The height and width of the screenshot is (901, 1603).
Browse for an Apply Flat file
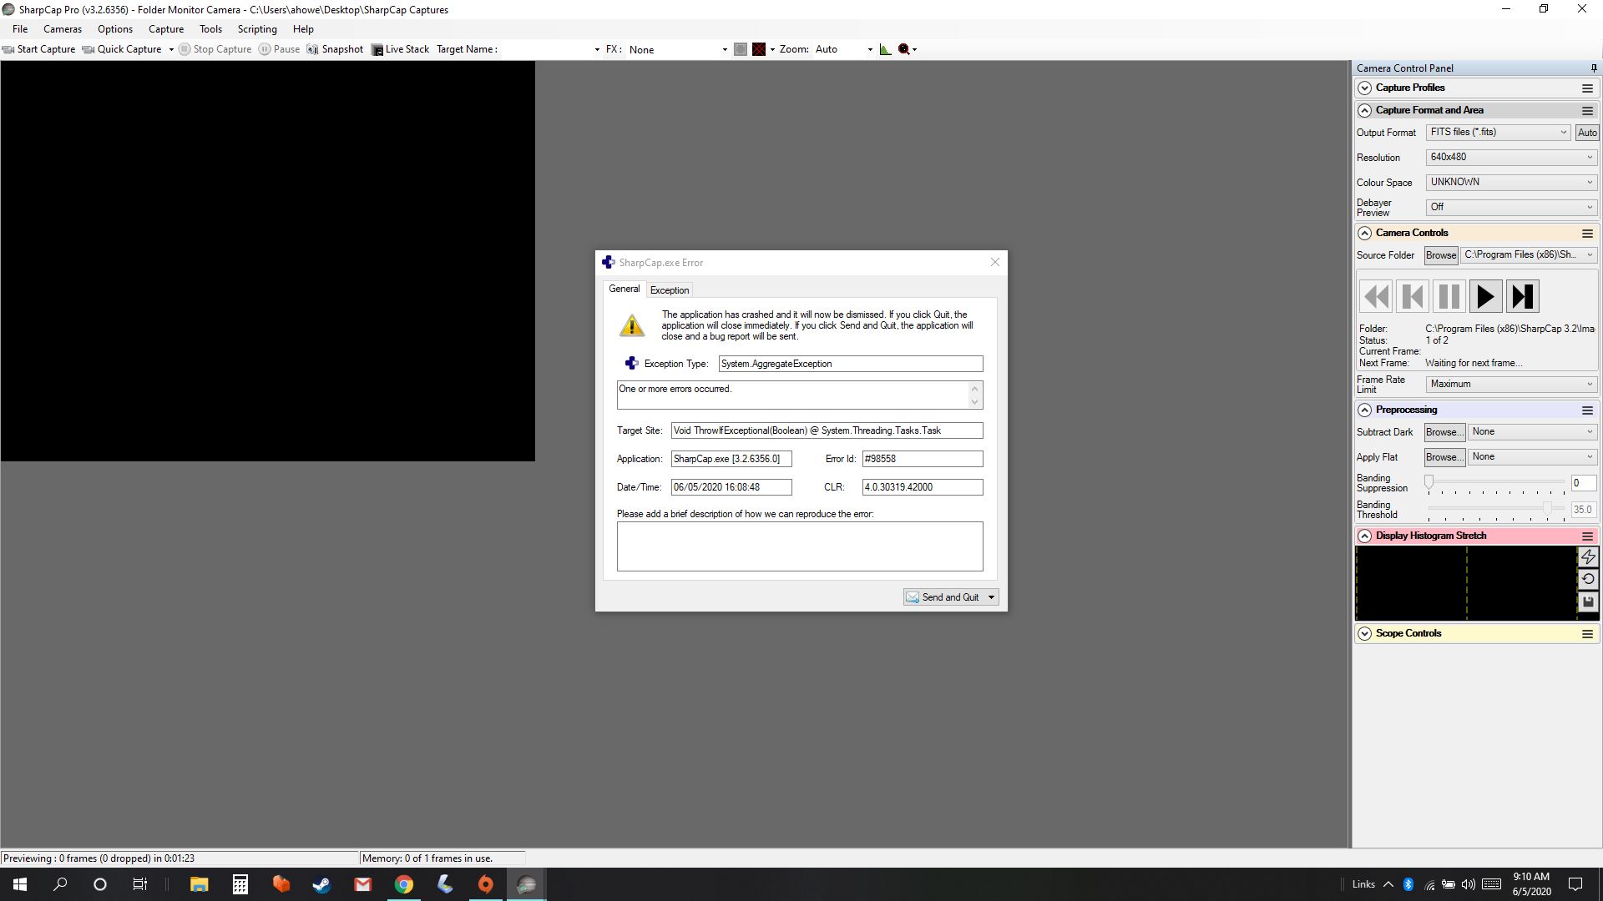point(1444,457)
